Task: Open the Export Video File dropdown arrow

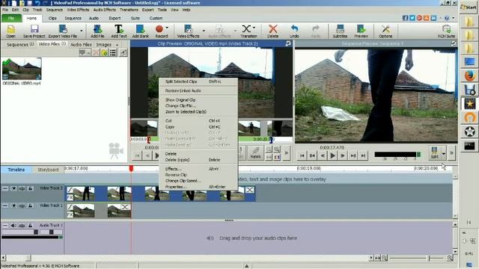Action: coord(82,31)
